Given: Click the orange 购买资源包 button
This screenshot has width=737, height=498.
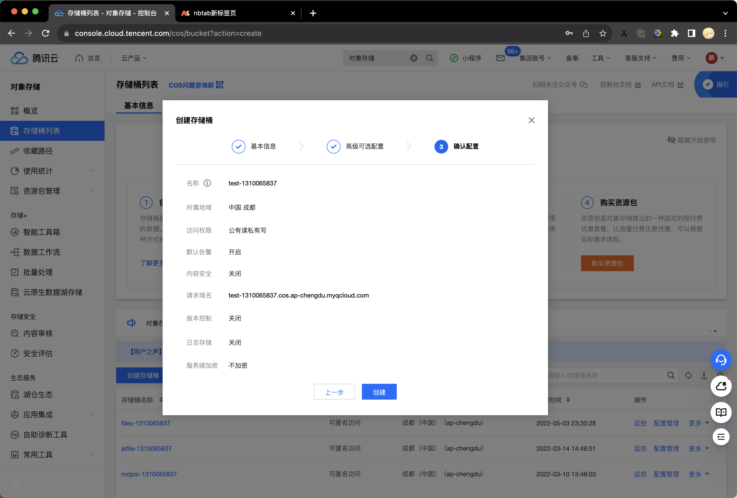Looking at the screenshot, I should click(x=607, y=263).
